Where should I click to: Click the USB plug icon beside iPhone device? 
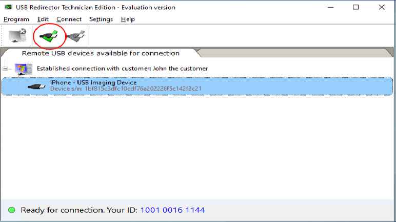(x=37, y=86)
